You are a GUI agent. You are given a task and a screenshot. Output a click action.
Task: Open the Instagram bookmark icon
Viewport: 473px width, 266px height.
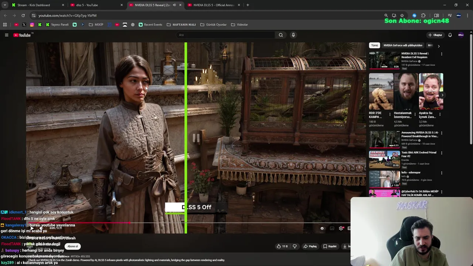[x=32, y=25]
